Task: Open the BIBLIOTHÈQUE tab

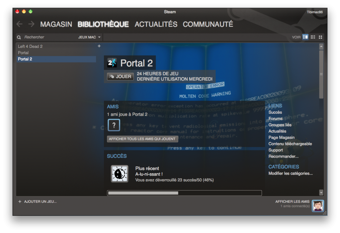Action: pos(103,24)
